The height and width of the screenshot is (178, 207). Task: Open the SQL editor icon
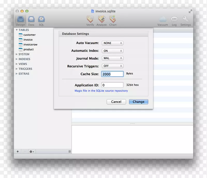pyautogui.click(x=41, y=19)
